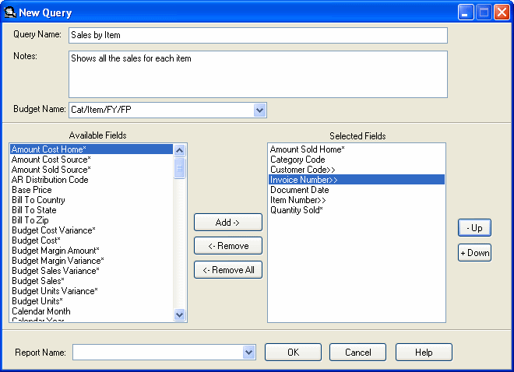This screenshot has width=514, height=372.
Task: Select Customer Code>> in Selected Fields
Action: [357, 170]
